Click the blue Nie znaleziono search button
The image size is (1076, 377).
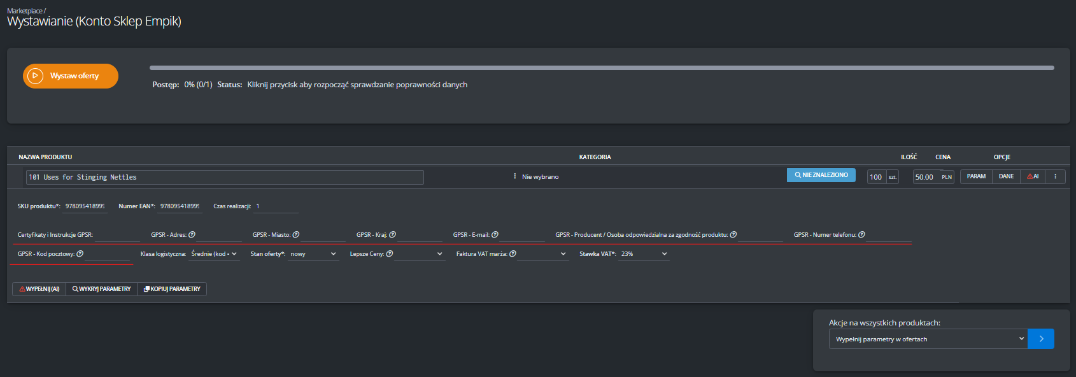(x=821, y=175)
